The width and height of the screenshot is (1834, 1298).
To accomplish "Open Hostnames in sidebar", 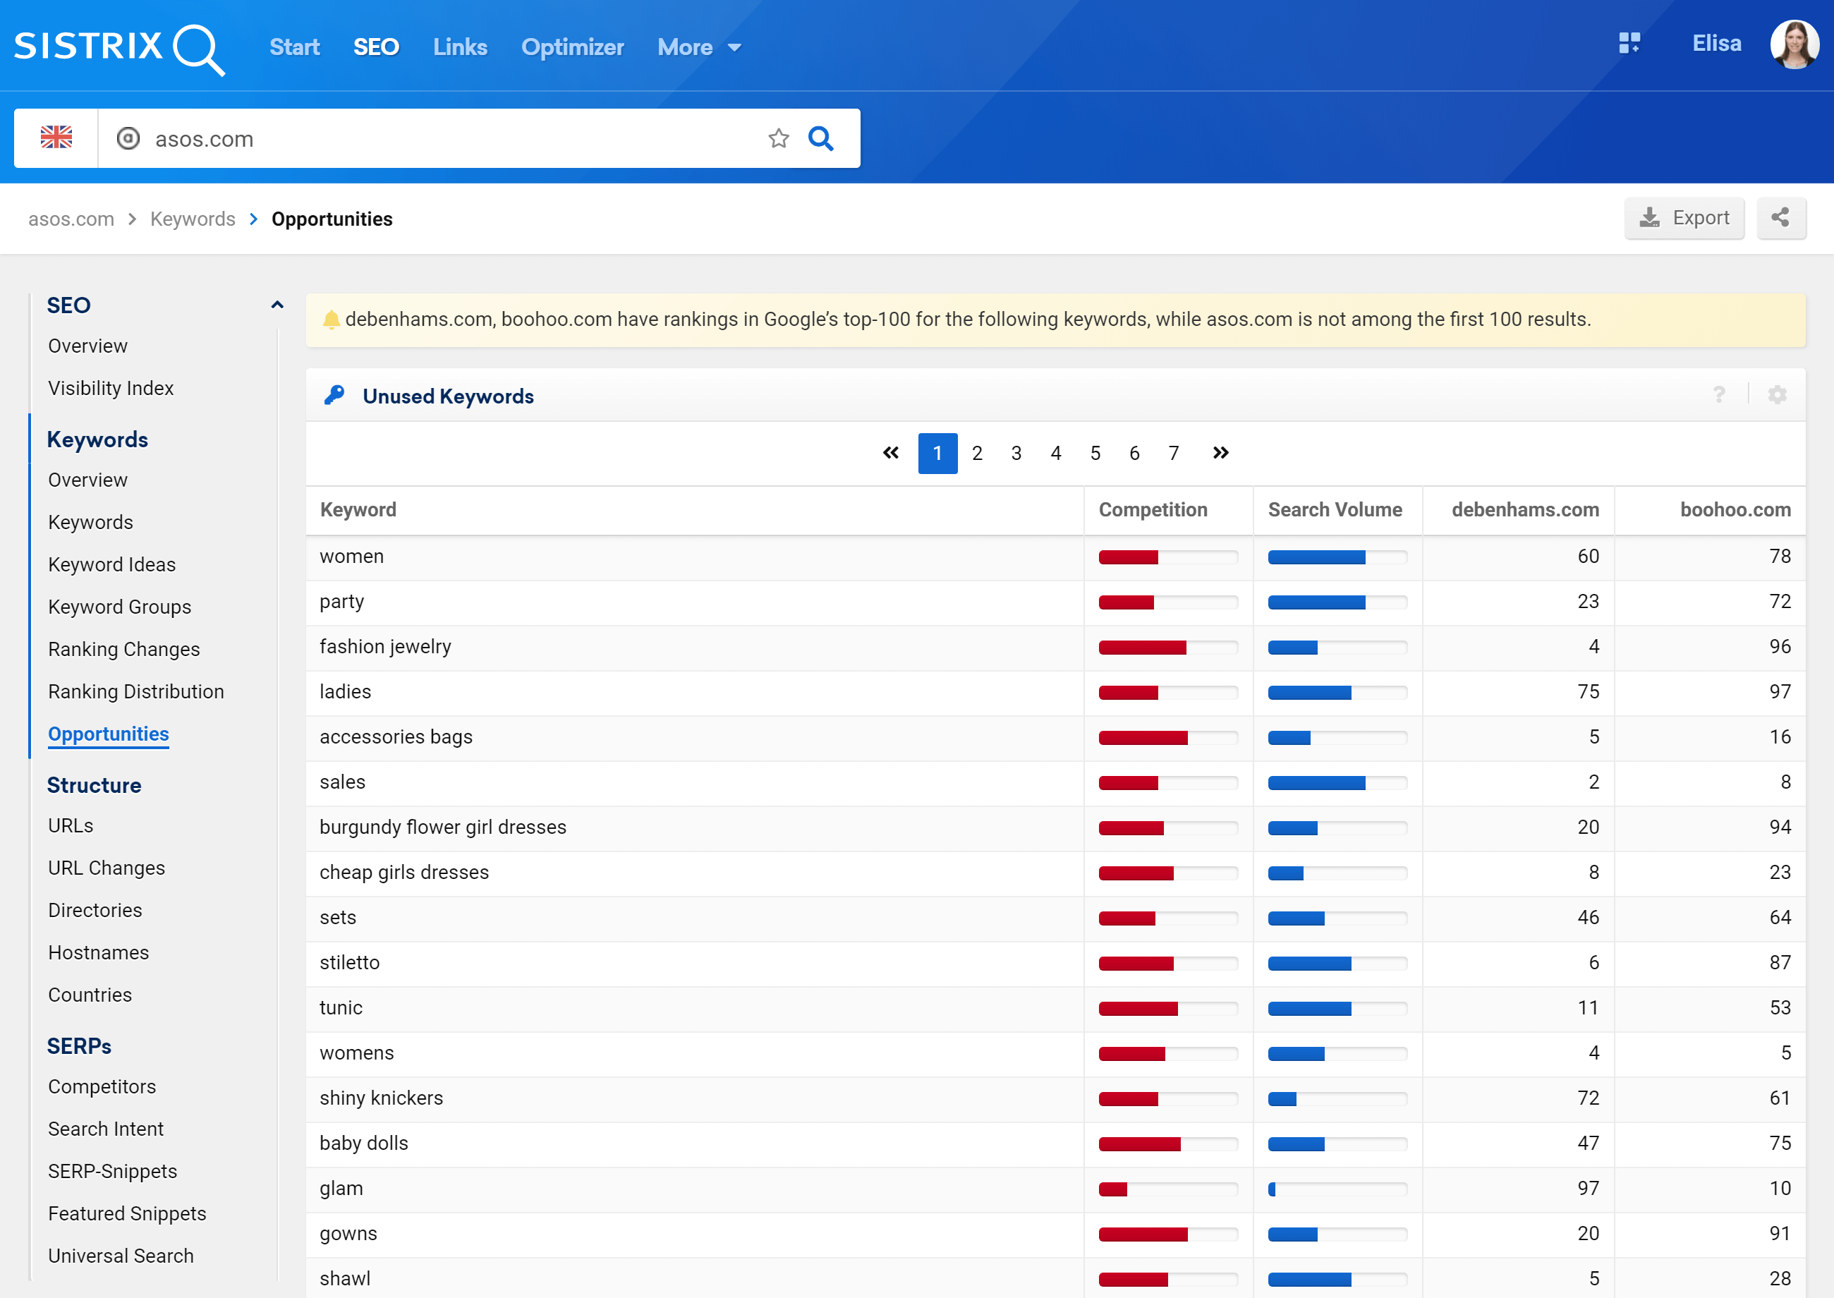I will pyautogui.click(x=98, y=953).
